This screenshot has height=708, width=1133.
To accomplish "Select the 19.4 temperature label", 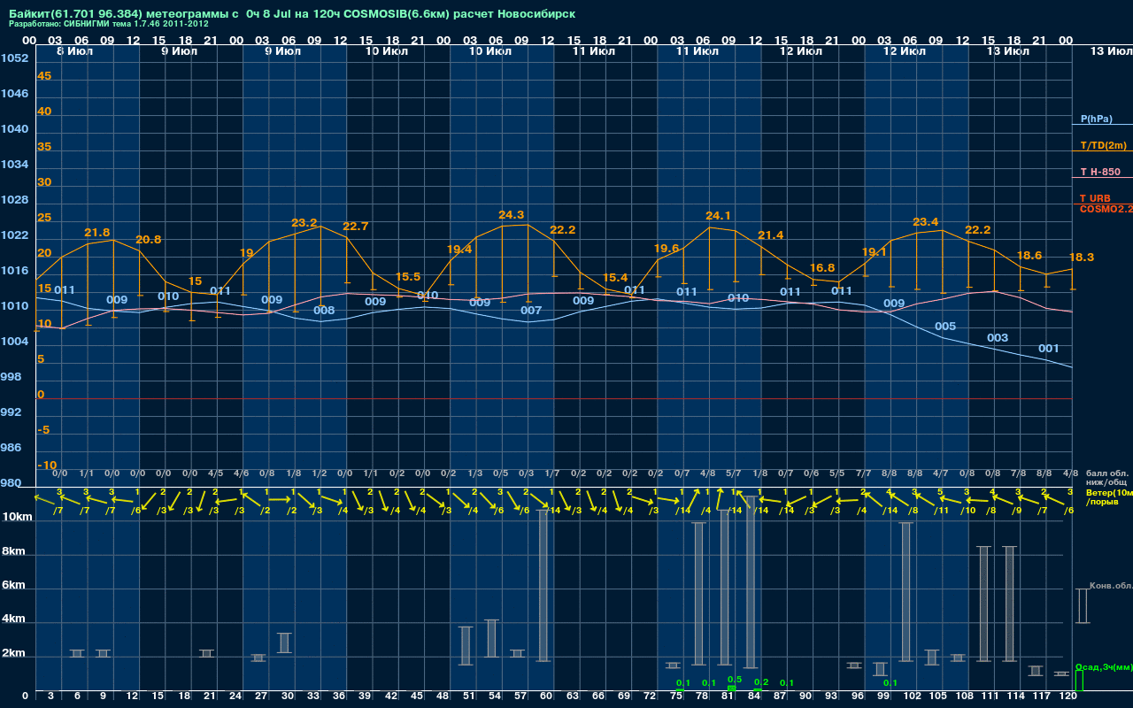I will click(x=459, y=250).
